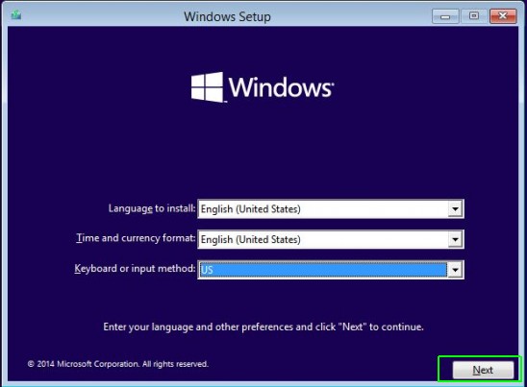Click the Microsoft Corporation copyright notice
Image resolution: width=527 pixels, height=387 pixels.
click(x=118, y=364)
